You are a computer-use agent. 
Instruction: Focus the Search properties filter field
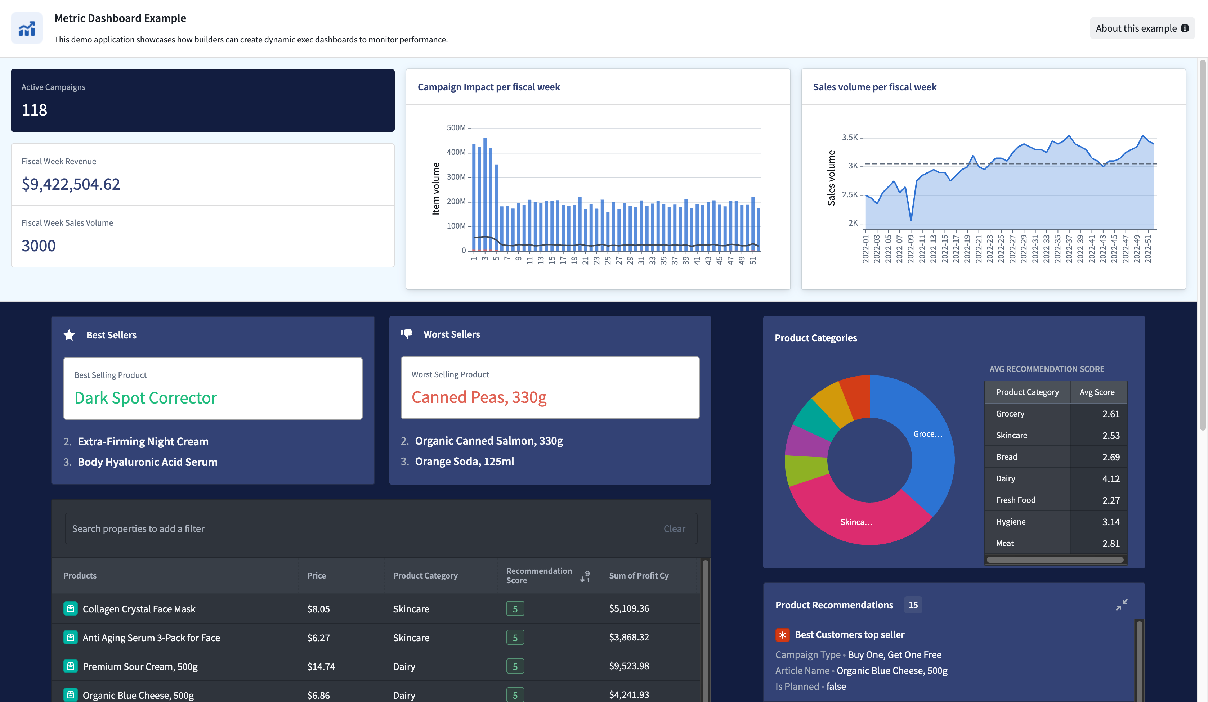click(381, 528)
